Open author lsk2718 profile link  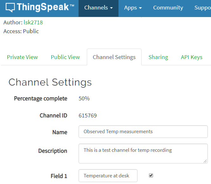(33, 22)
